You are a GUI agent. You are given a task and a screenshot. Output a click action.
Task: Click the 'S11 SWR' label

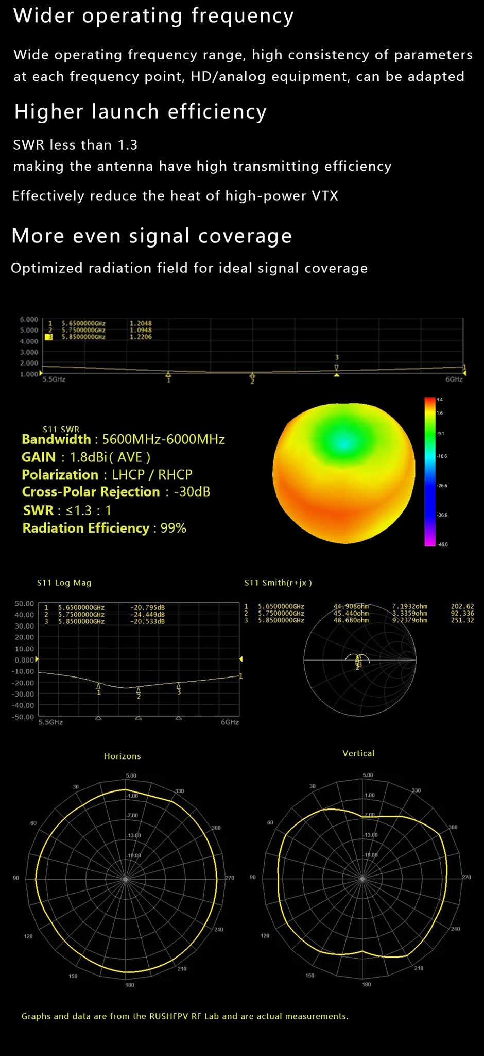point(61,429)
